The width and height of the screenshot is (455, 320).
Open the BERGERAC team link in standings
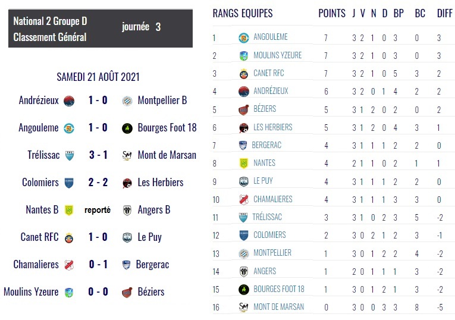(x=267, y=145)
